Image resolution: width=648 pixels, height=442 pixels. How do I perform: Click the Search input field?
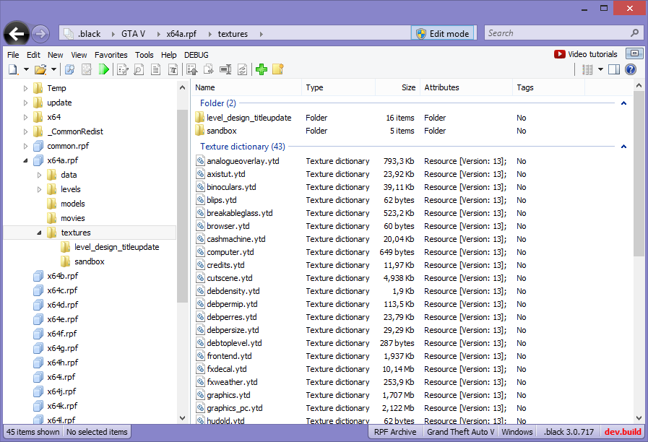tap(556, 33)
